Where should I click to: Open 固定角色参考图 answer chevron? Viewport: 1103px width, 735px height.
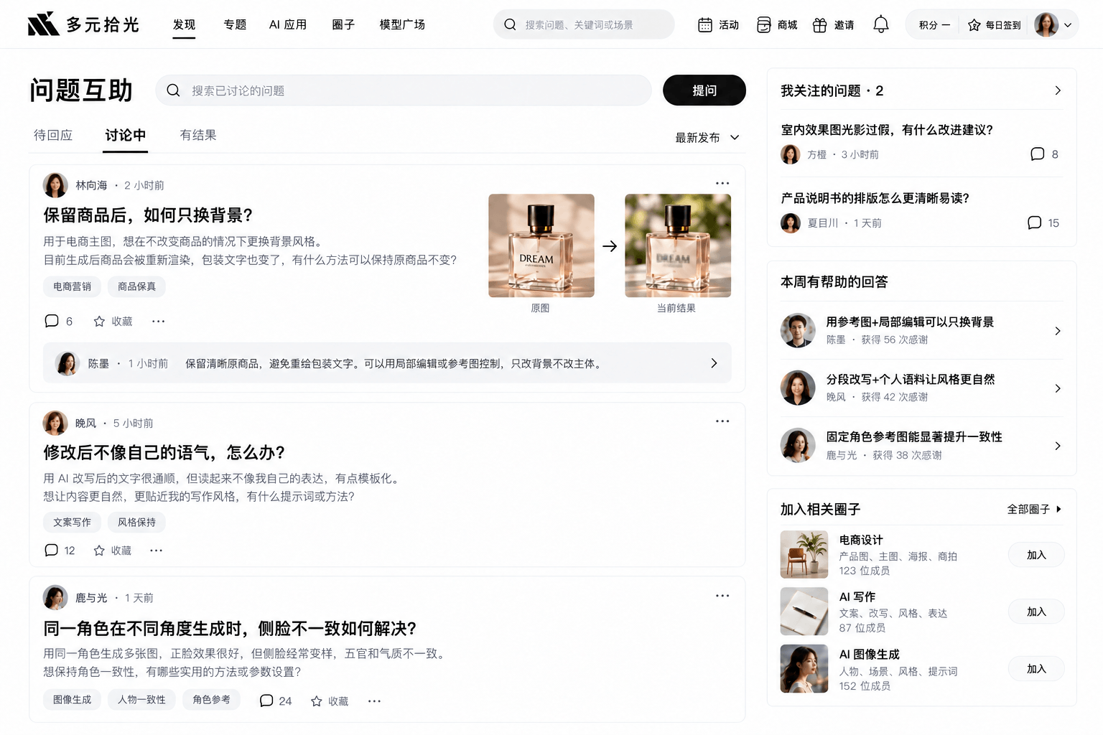coord(1057,446)
